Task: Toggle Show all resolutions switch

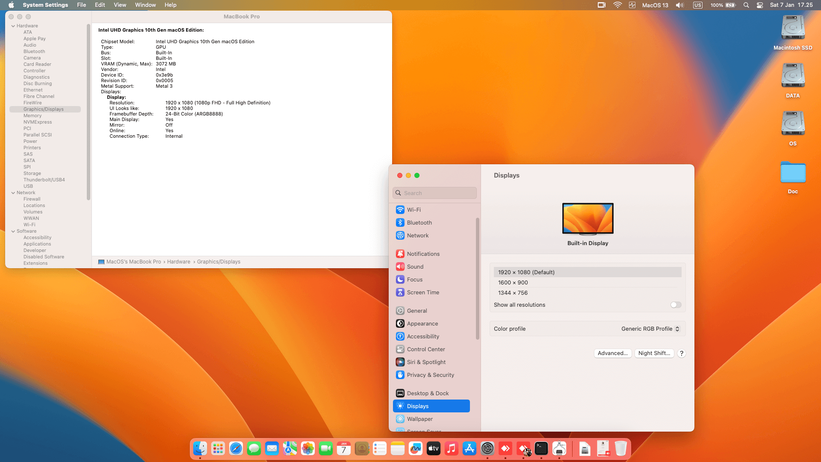Action: pos(676,305)
